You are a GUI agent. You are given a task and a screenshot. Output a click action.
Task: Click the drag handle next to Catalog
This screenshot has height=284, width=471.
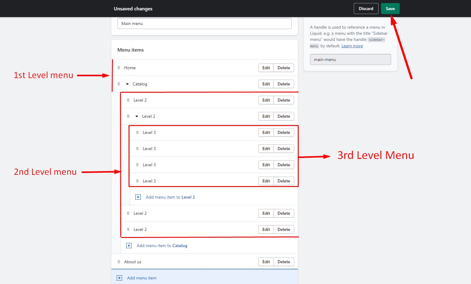tap(119, 84)
